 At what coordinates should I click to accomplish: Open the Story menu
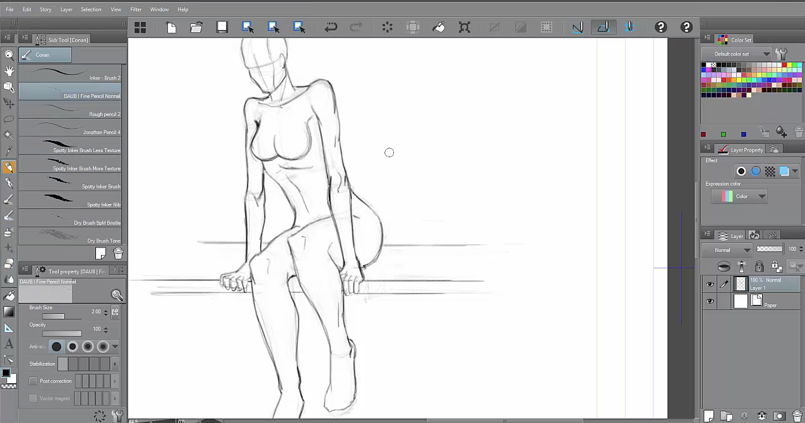45,9
